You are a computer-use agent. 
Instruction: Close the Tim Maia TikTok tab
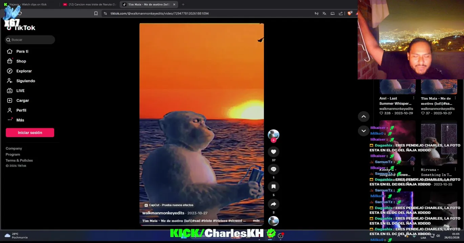pyautogui.click(x=174, y=4)
